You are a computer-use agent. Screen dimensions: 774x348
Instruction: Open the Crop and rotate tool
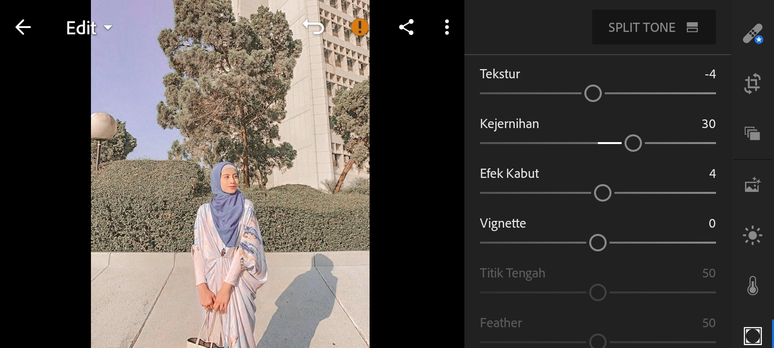coord(752,84)
